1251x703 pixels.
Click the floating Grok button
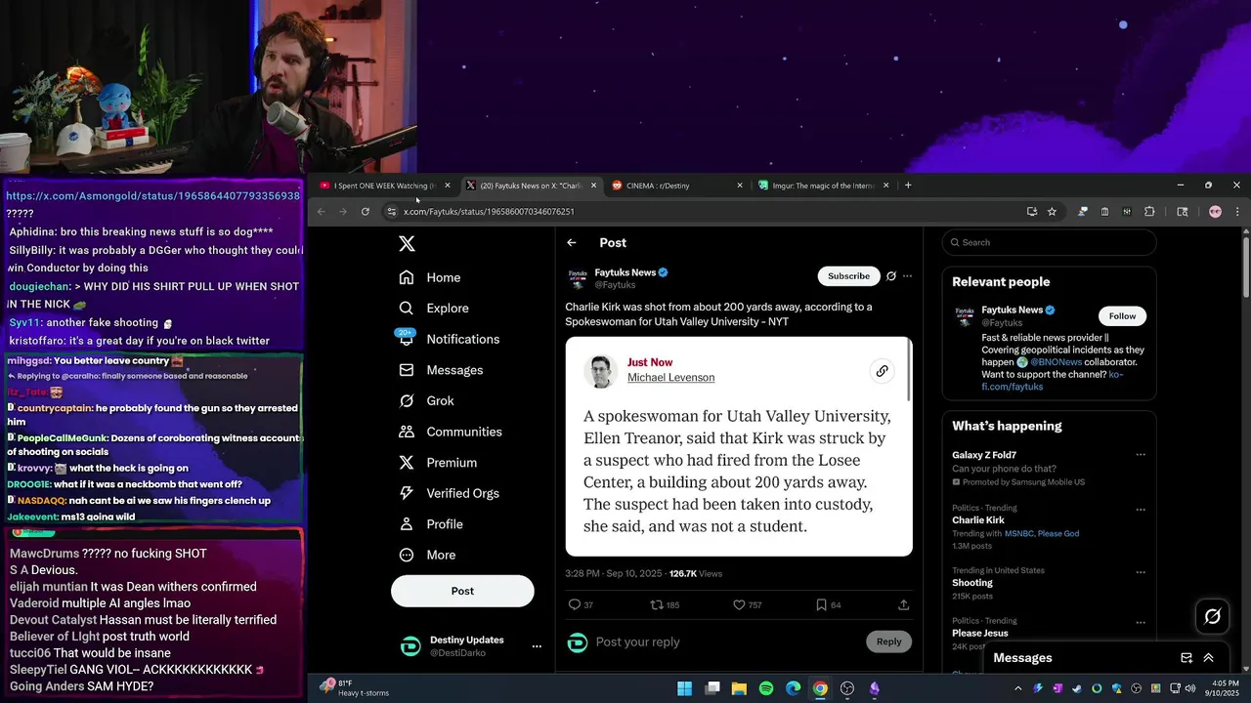pyautogui.click(x=1213, y=616)
